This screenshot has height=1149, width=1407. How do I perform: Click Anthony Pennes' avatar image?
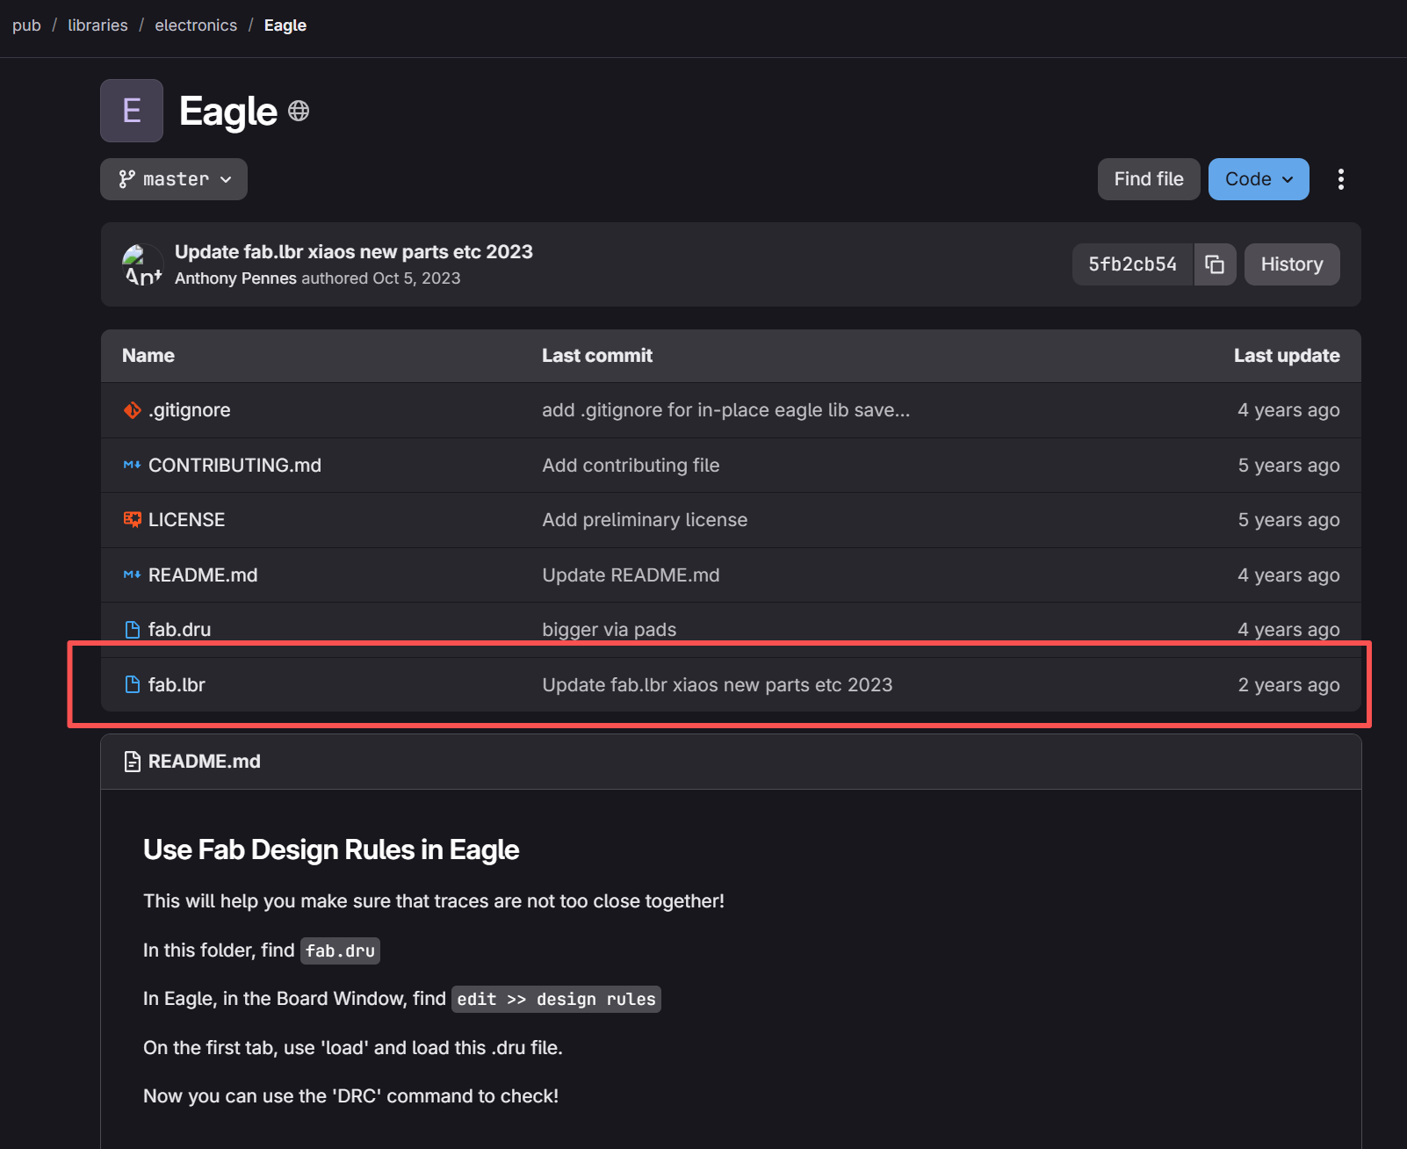[x=142, y=264]
